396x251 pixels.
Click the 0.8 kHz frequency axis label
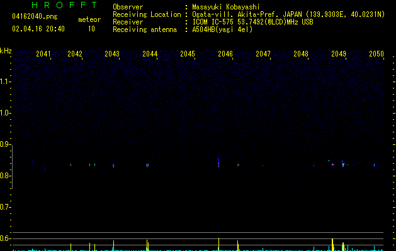(x=5, y=176)
